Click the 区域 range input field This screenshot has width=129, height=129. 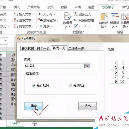[54, 66]
